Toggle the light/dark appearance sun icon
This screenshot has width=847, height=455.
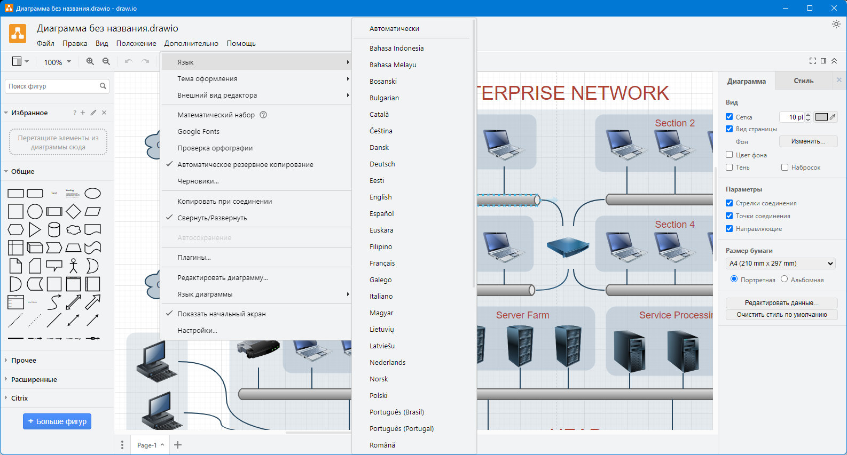coord(836,24)
